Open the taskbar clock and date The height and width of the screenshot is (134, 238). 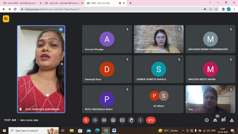(223, 131)
